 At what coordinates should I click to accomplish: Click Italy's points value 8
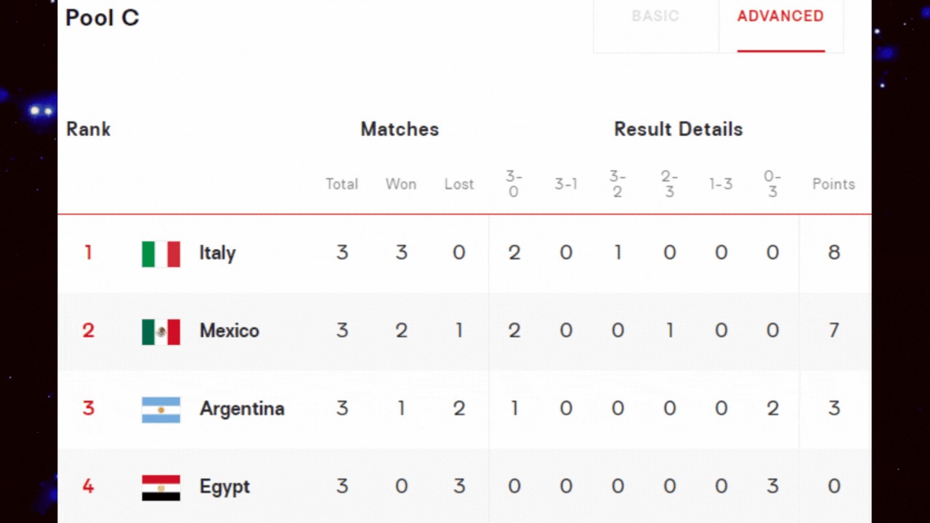833,253
